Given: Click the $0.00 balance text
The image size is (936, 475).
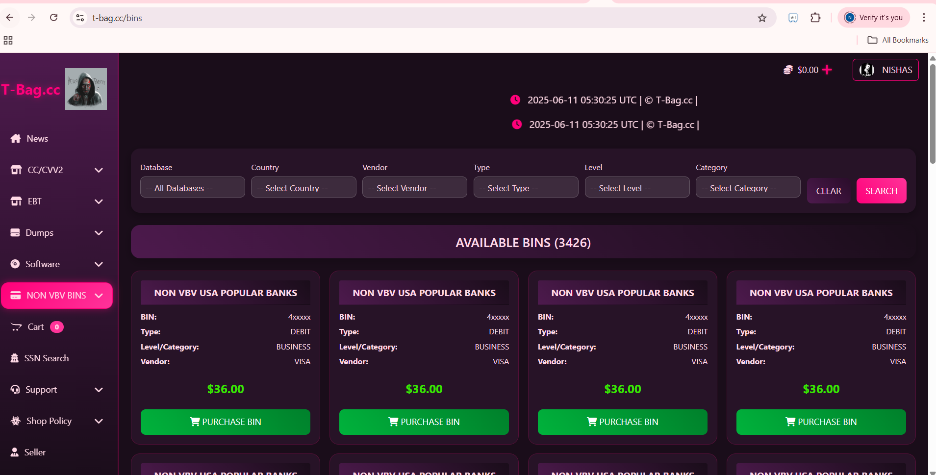Looking at the screenshot, I should tap(808, 70).
